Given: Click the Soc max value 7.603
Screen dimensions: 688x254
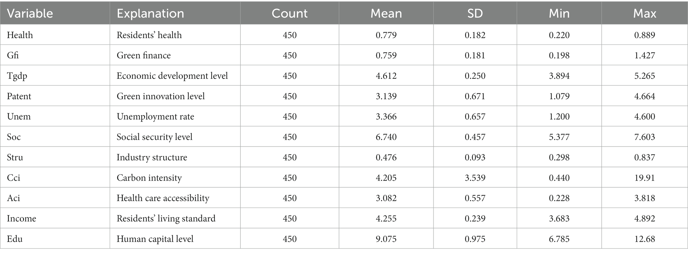Looking at the screenshot, I should point(644,137).
